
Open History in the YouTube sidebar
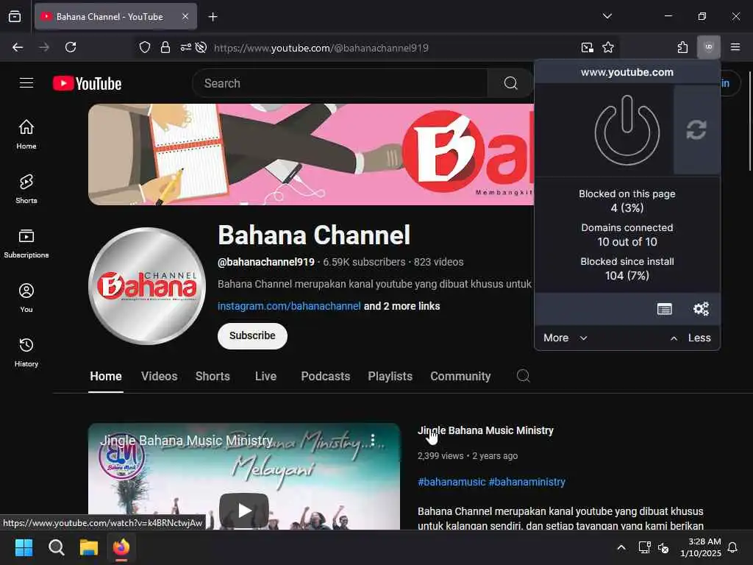[26, 352]
